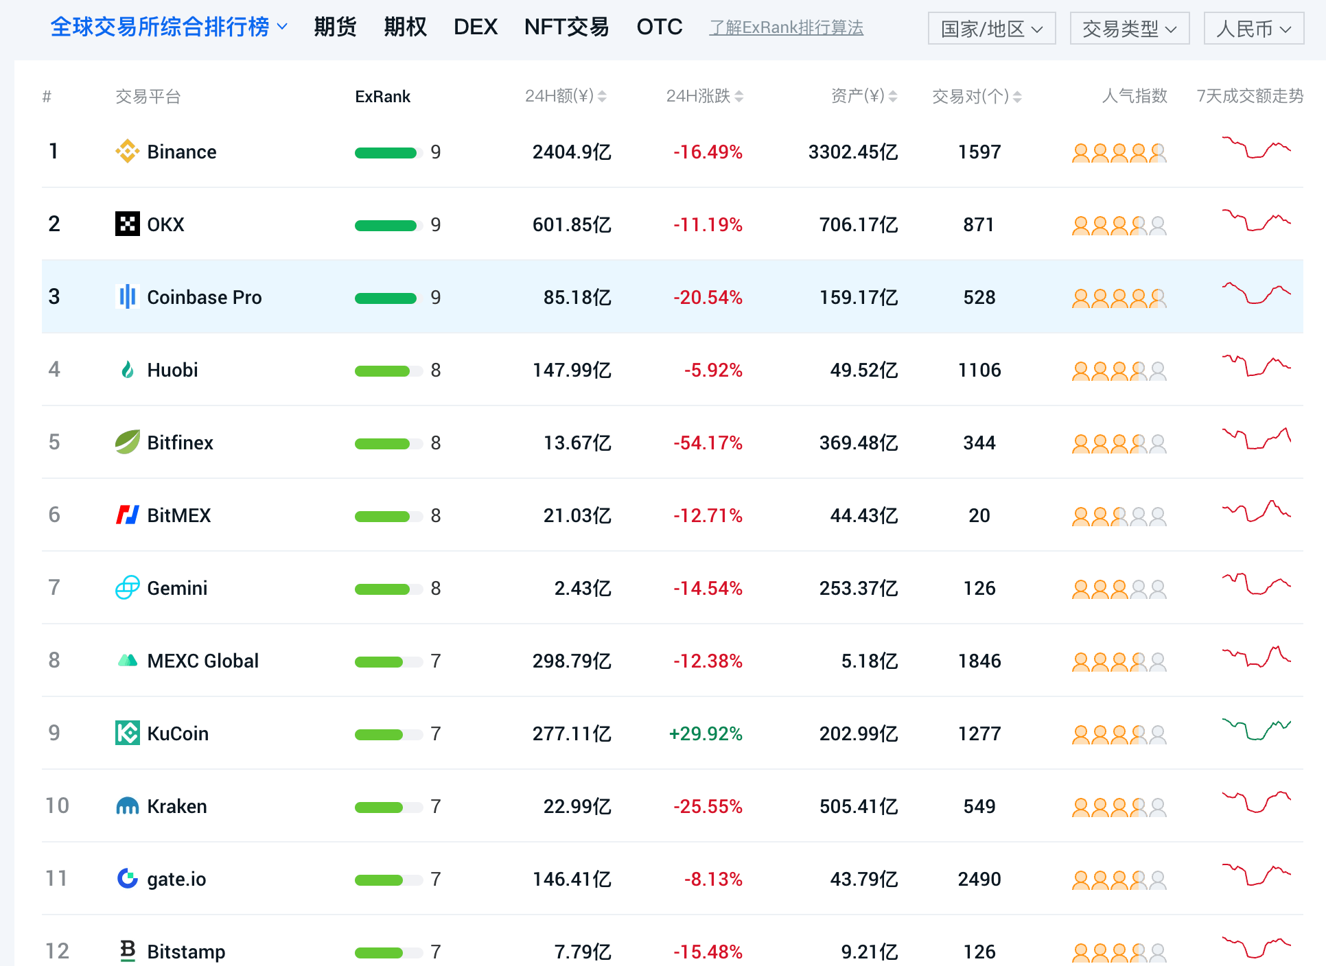Click KuCoin popularity index icons
Image resolution: width=1326 pixels, height=966 pixels.
1119,734
